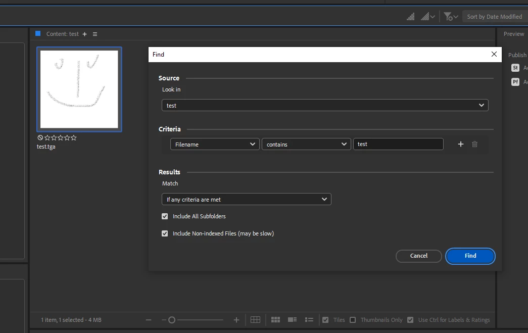The width and height of the screenshot is (528, 333).
Task: Click the thumbnail quality icon in toolbar
Action: [x=410, y=17]
